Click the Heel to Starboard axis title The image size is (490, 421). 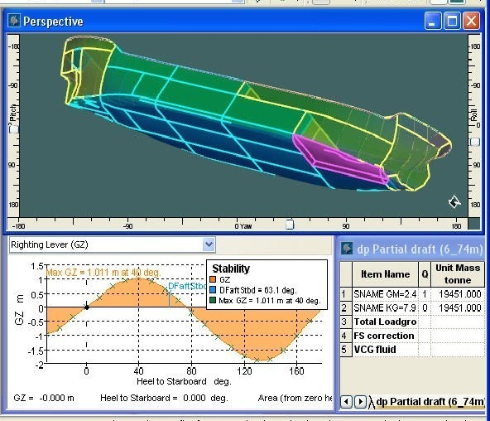click(184, 381)
